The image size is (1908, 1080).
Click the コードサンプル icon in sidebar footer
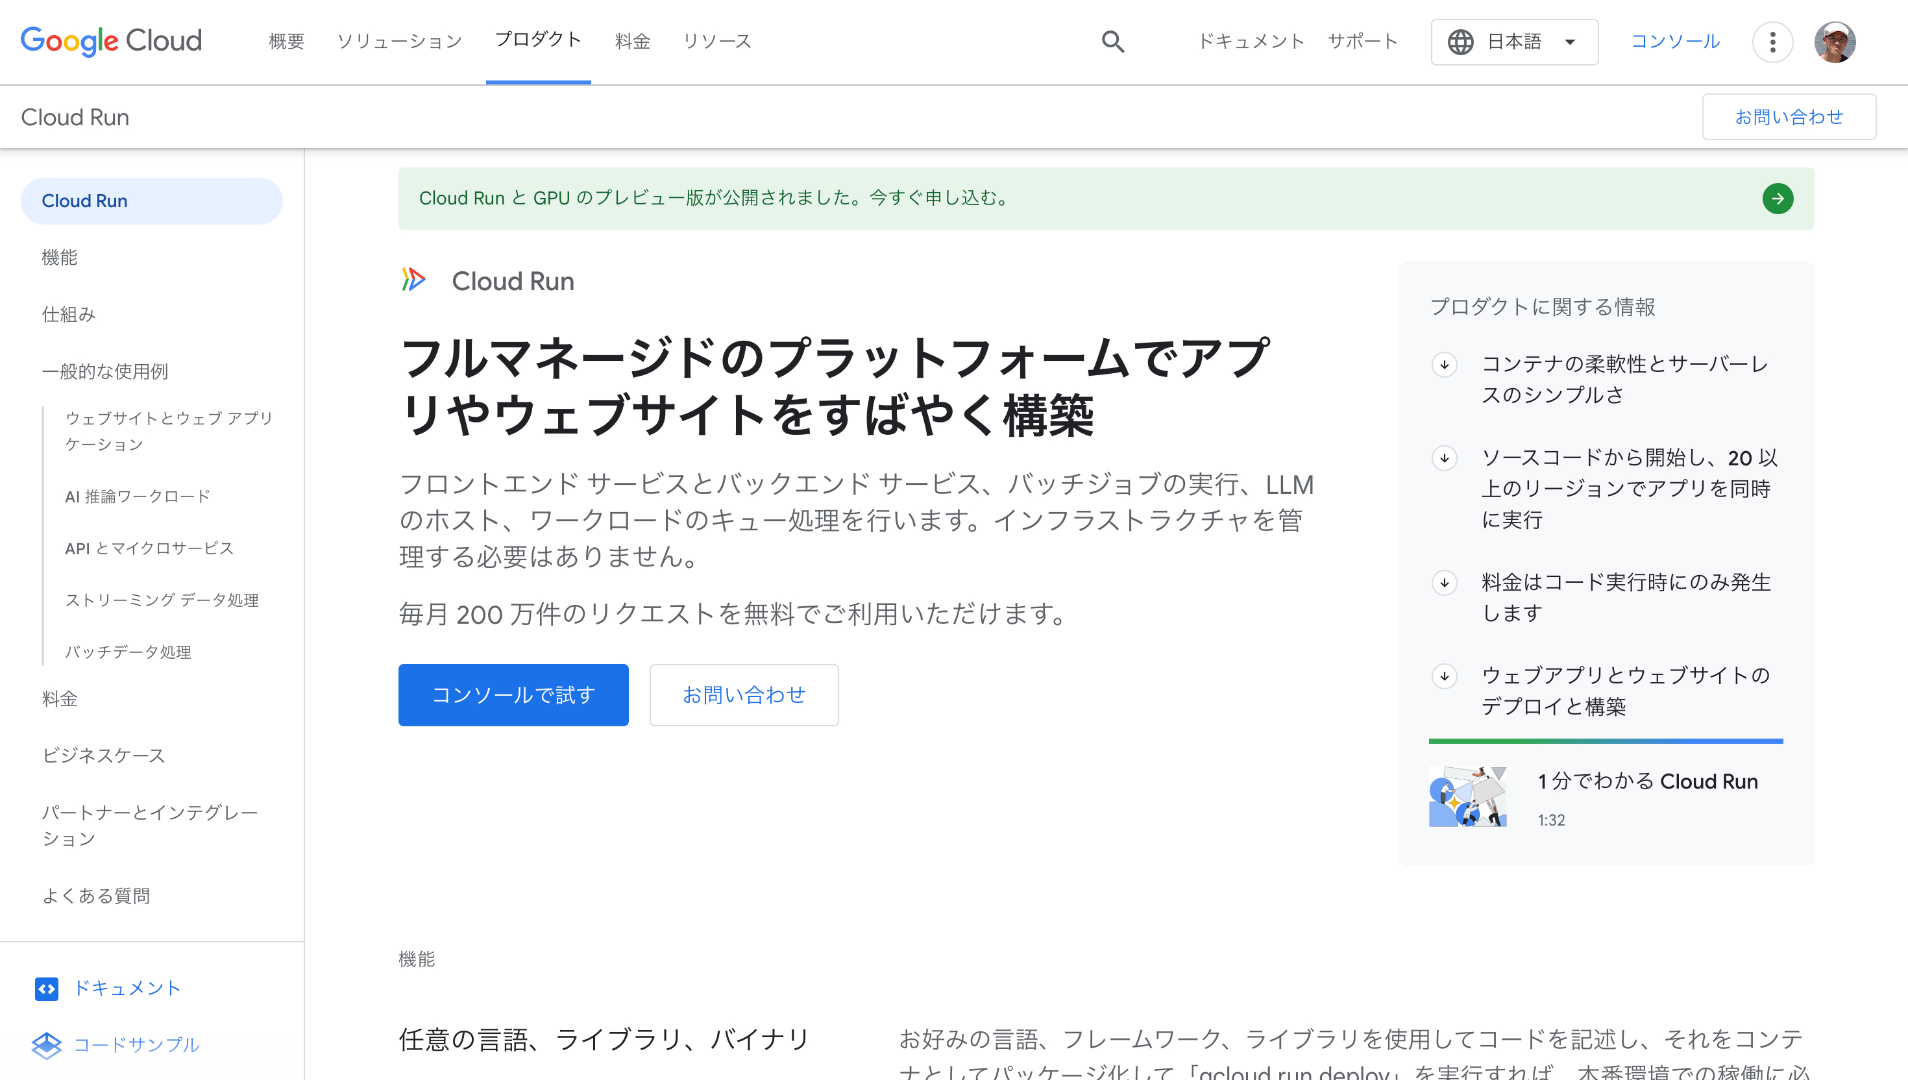click(47, 1044)
